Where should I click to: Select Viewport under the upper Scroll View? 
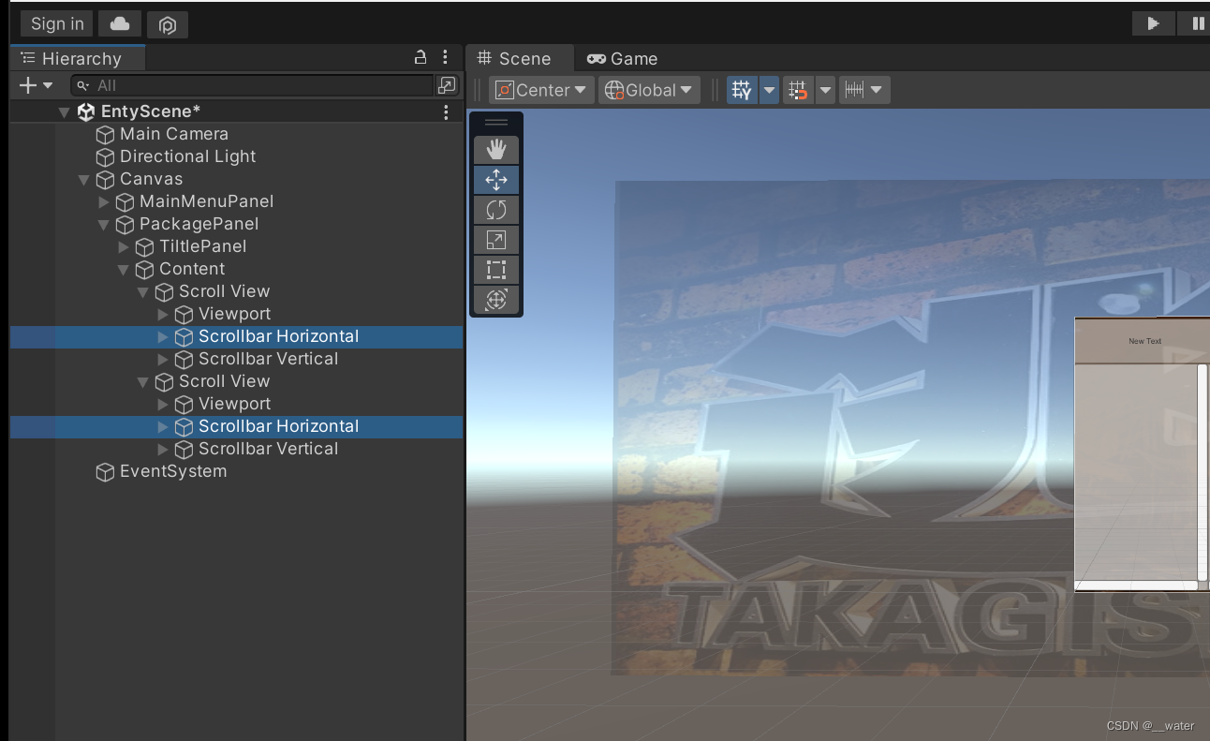pos(234,314)
